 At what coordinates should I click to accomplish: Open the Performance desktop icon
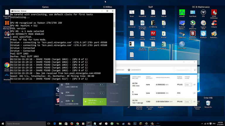[214, 34]
